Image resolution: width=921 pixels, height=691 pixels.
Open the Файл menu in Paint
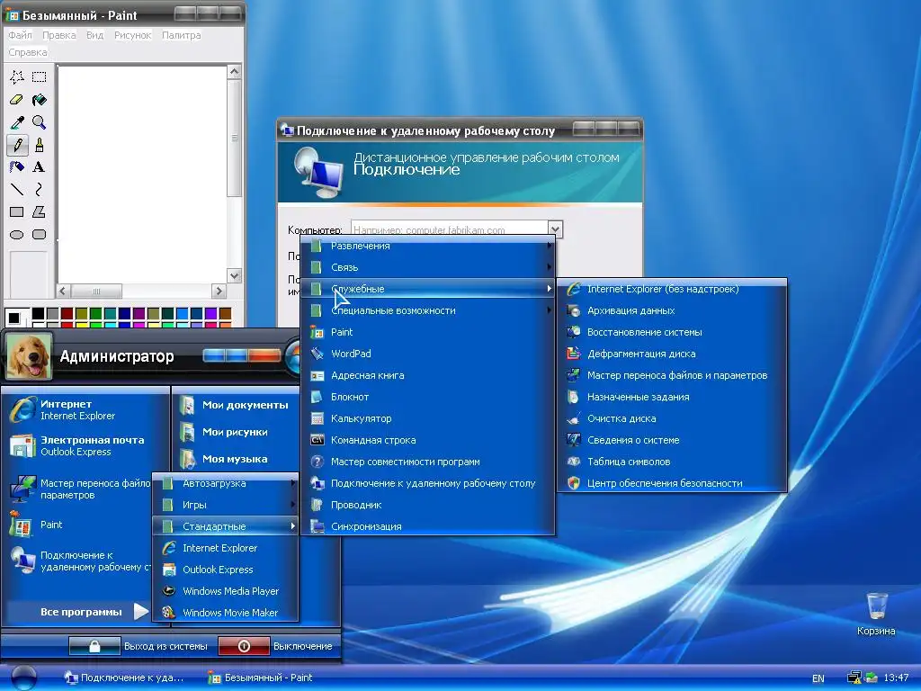point(20,35)
